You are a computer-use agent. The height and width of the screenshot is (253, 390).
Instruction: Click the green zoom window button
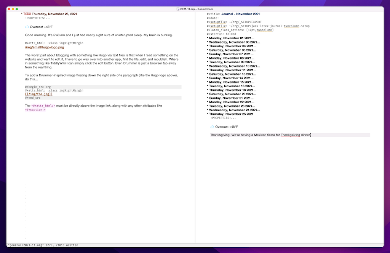(17, 9)
